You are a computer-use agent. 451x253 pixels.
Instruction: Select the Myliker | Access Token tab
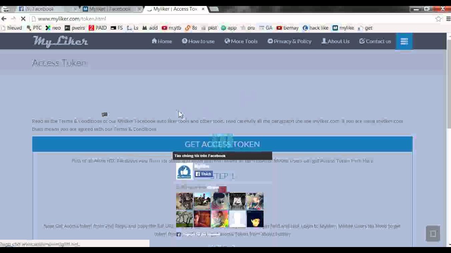tap(174, 9)
